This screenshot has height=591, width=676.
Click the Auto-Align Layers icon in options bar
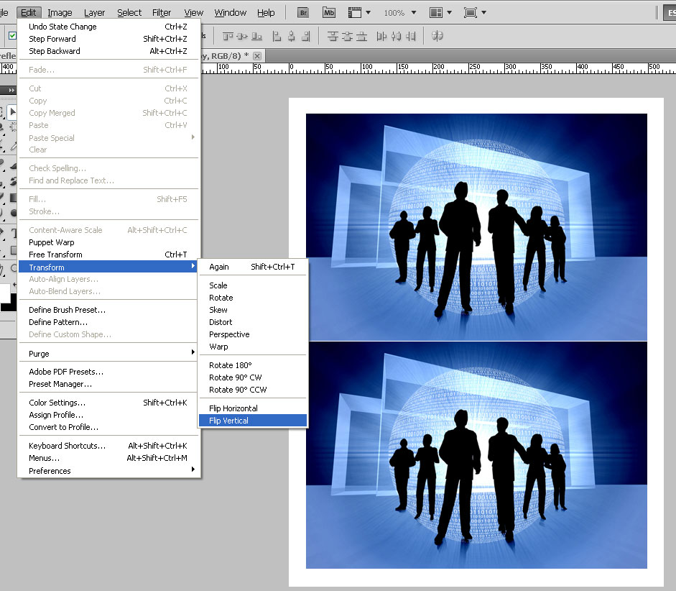tap(437, 36)
